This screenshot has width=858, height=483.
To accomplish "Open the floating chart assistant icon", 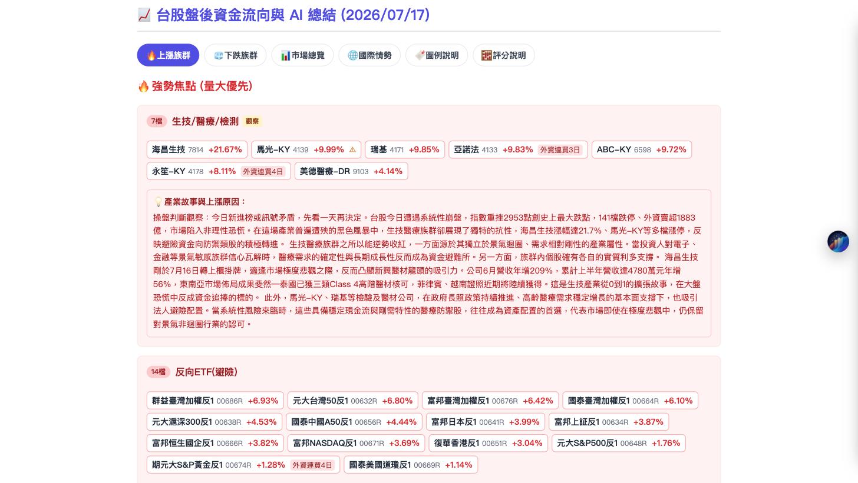I will 838,242.
